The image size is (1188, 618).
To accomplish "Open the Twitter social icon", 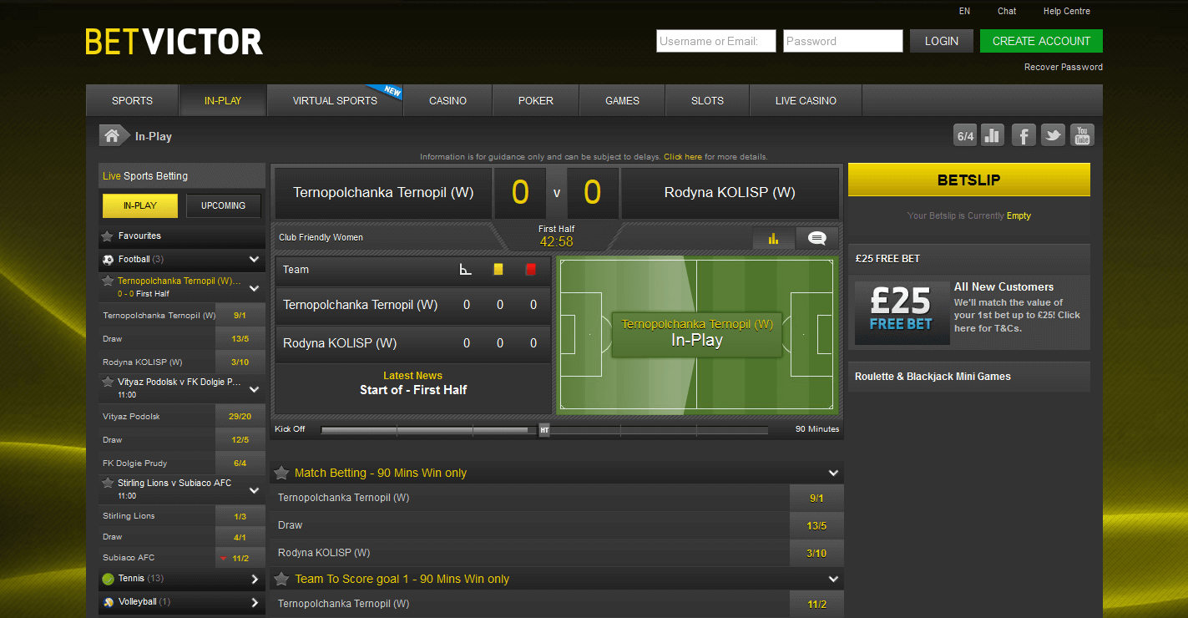I will (1053, 135).
